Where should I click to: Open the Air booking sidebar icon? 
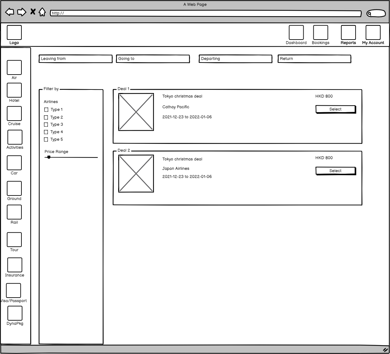(x=14, y=67)
